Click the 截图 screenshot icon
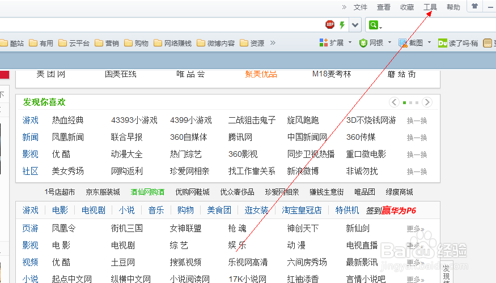This screenshot has height=283, width=496. tap(403, 43)
